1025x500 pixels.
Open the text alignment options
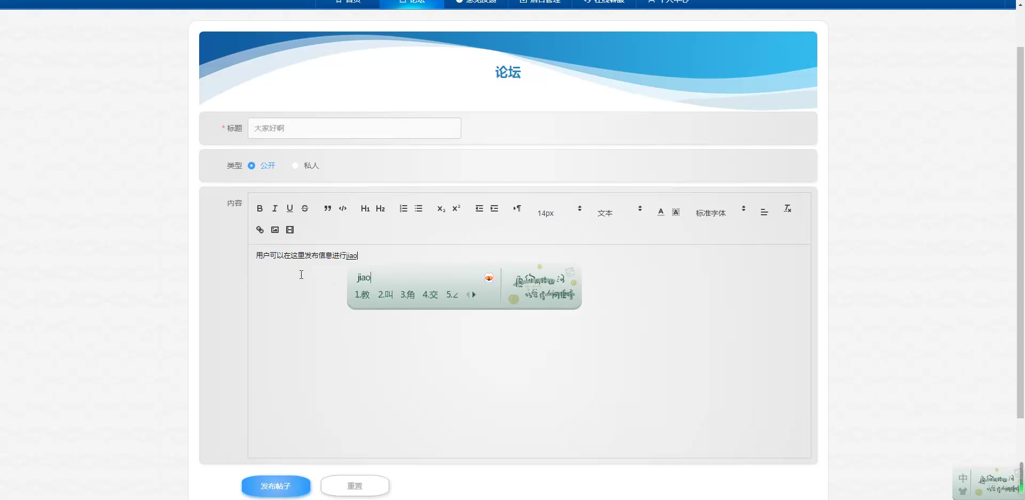[764, 212]
